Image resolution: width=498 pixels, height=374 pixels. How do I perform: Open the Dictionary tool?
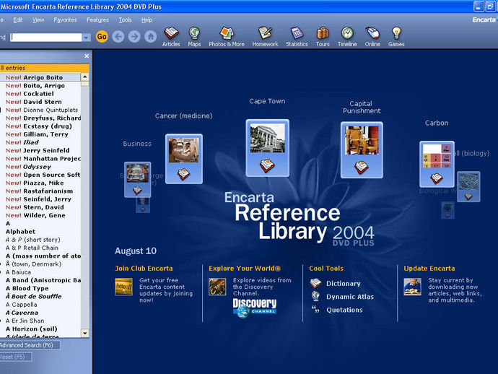coord(344,284)
